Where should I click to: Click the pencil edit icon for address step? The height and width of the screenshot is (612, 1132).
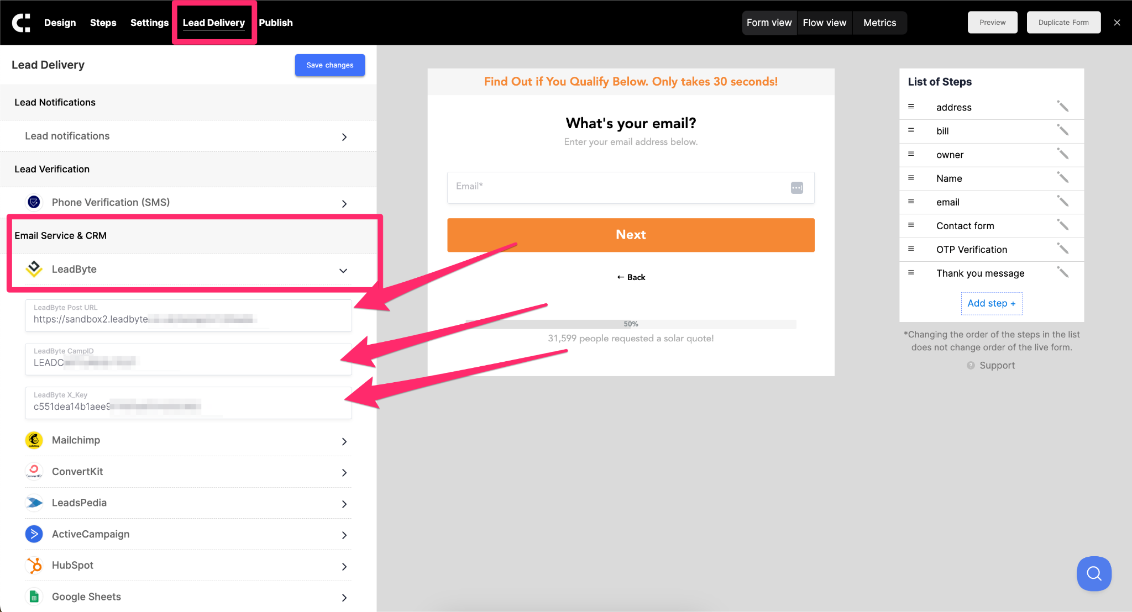[x=1062, y=106]
